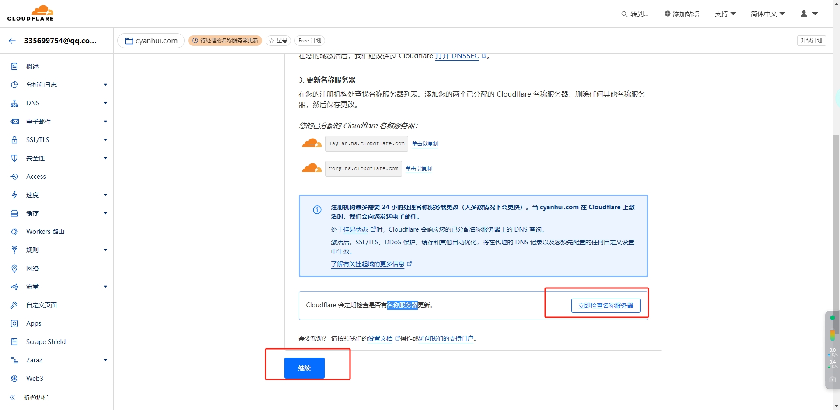Open 概述 overview icon in sidebar
The height and width of the screenshot is (410, 840).
[14, 66]
